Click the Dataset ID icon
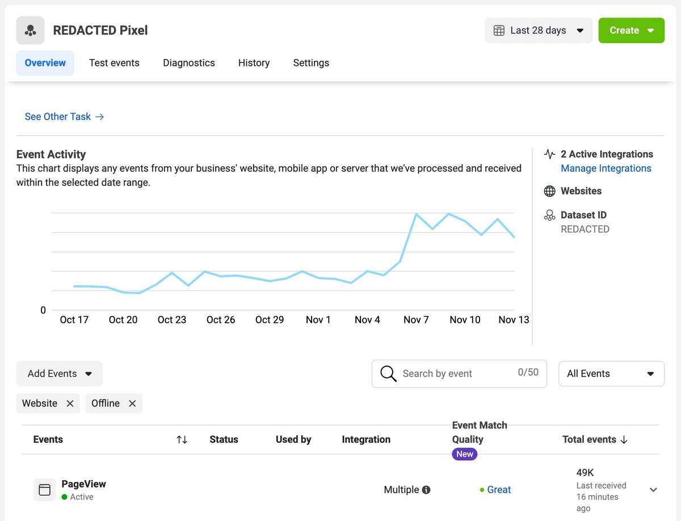 pos(549,215)
